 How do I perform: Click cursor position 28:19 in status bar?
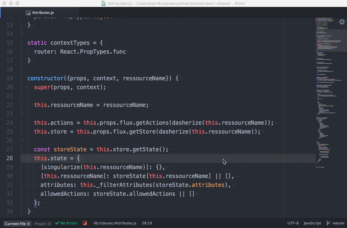(147, 223)
